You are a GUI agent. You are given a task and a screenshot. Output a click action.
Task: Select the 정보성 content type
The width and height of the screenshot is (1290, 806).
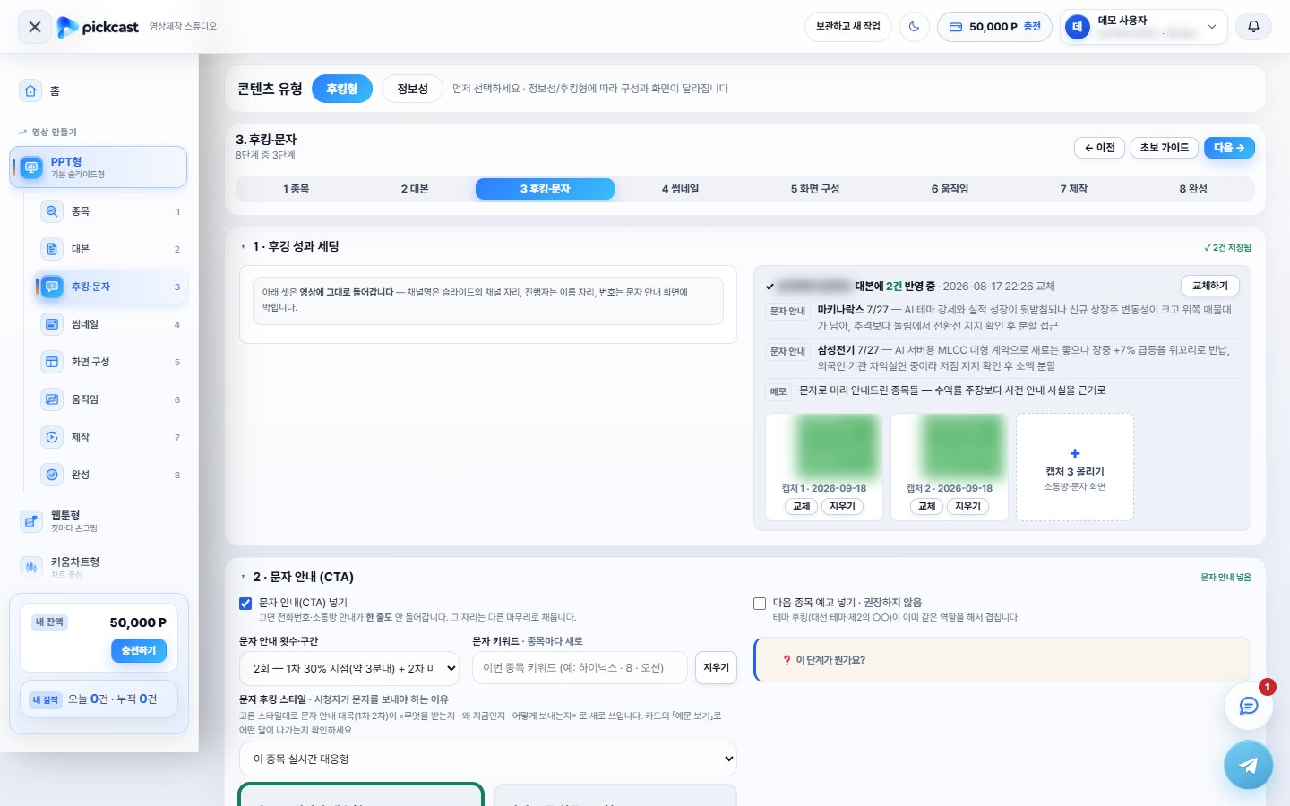pyautogui.click(x=413, y=89)
